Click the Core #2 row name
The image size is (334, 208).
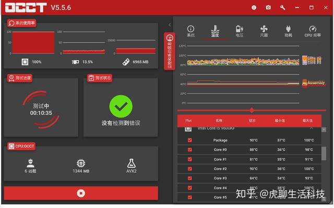pos(220,168)
